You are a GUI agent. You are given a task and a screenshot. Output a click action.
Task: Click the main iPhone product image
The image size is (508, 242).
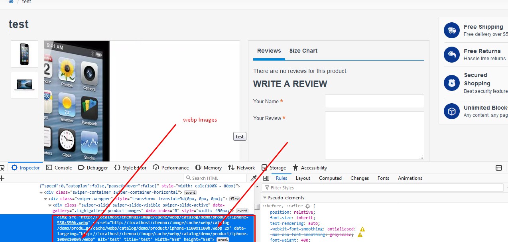click(x=142, y=101)
